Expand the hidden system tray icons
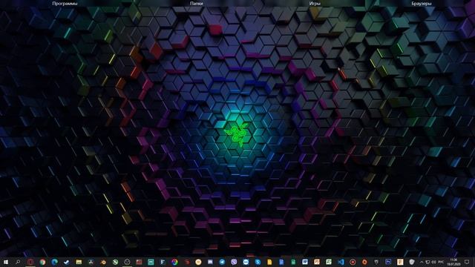The height and width of the screenshot is (267, 475). point(422,262)
